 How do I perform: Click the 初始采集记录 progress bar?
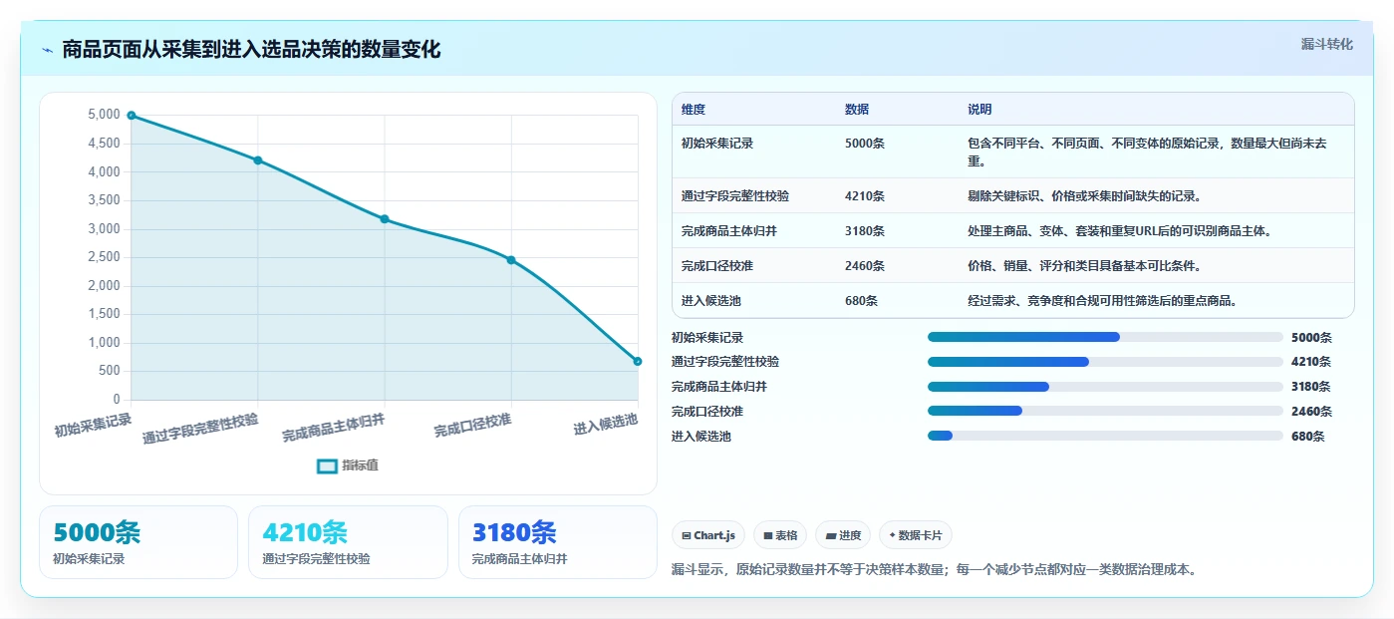[1105, 337]
